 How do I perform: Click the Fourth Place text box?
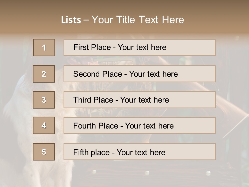pos(140,126)
